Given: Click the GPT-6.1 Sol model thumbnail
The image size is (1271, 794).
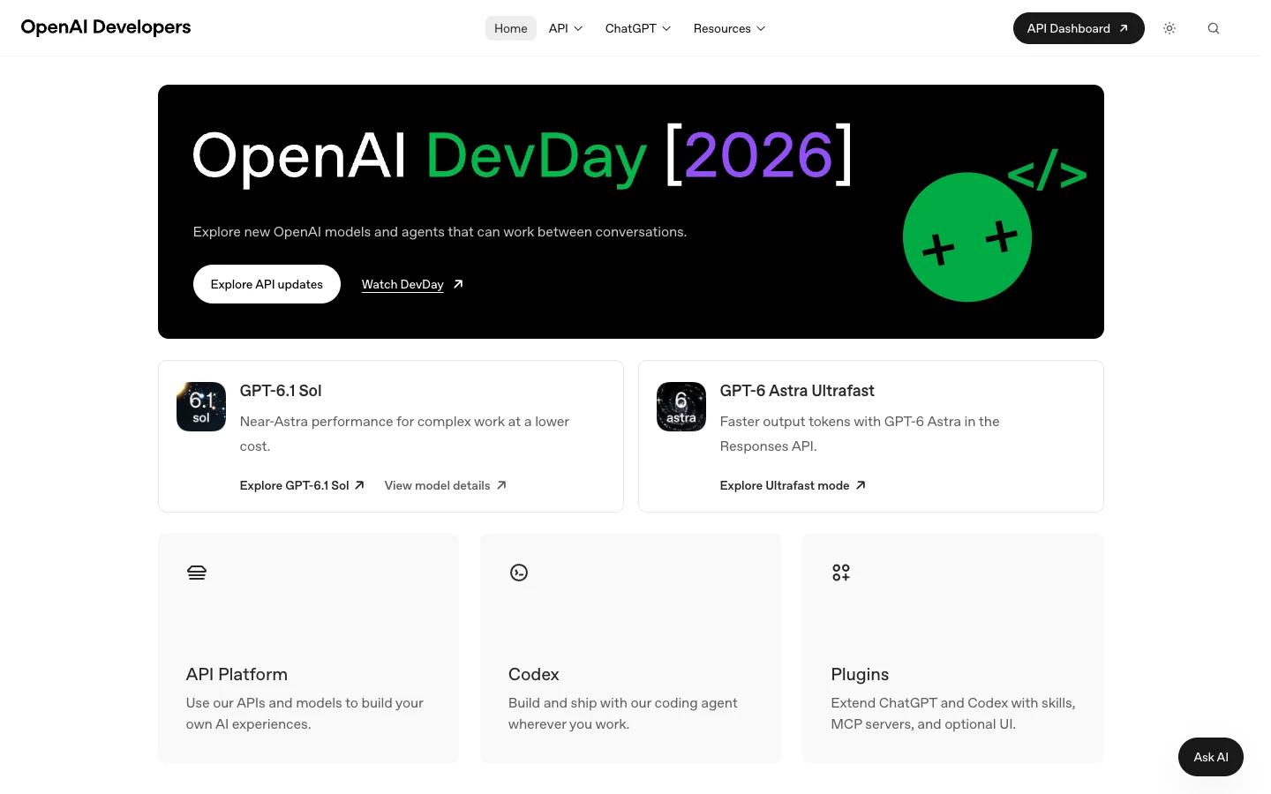Looking at the screenshot, I should [201, 407].
